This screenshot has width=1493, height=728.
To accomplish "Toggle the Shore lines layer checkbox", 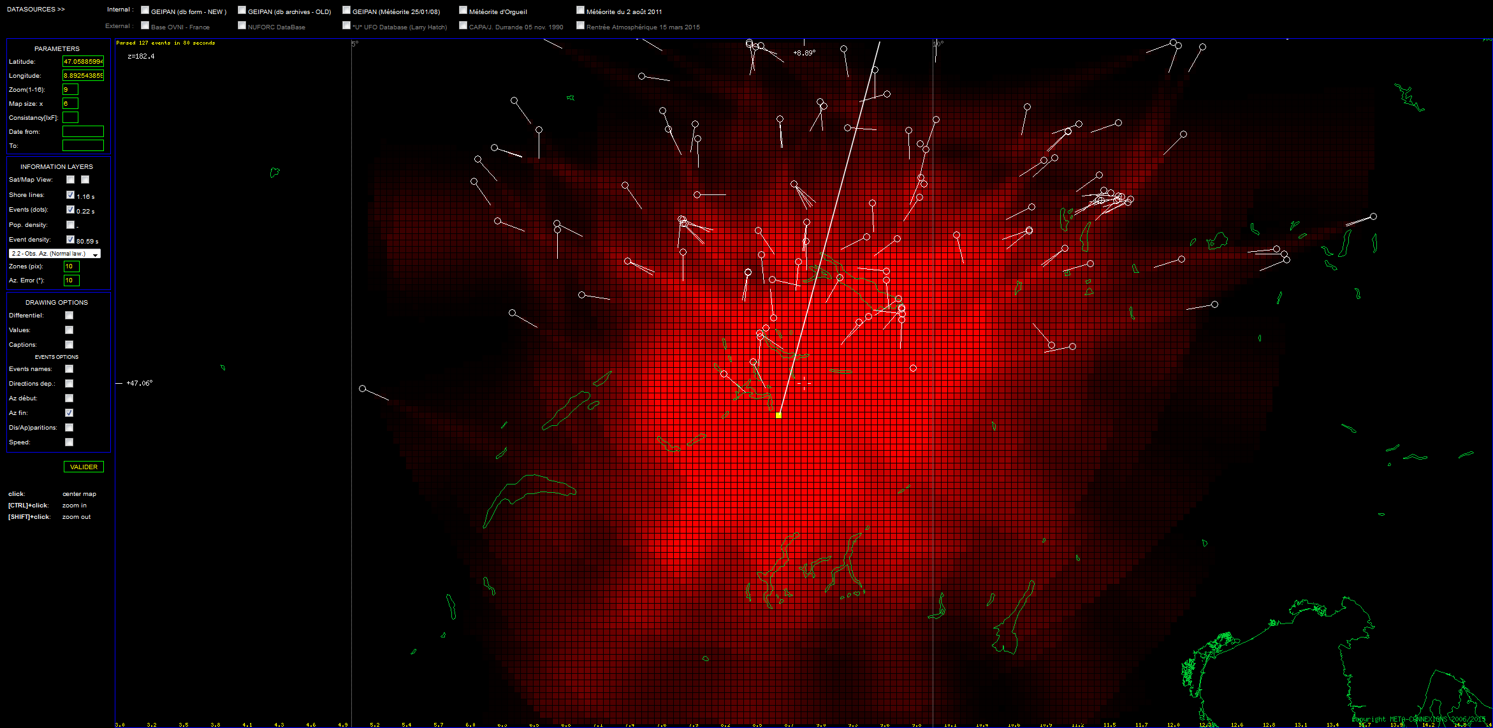I will (71, 195).
